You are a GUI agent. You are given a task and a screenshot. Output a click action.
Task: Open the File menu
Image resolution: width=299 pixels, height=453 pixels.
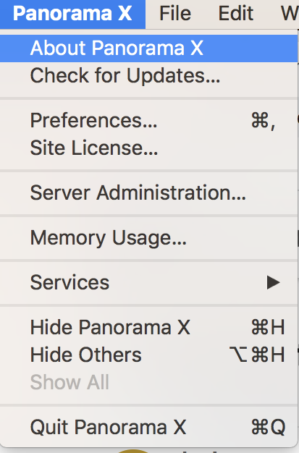175,14
